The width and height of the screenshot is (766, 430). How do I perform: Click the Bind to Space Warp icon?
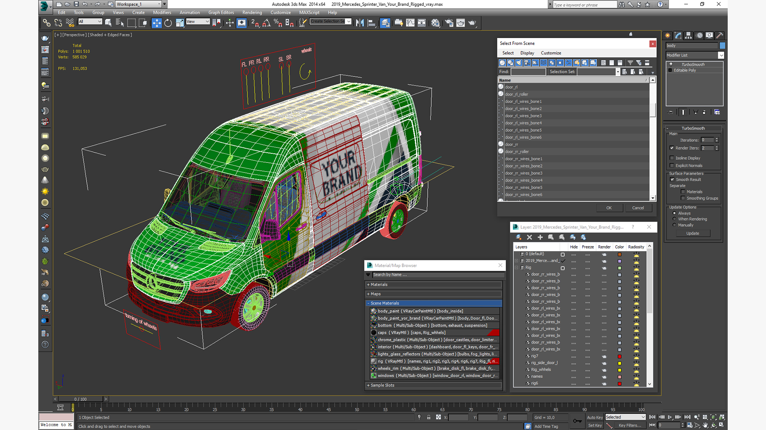70,23
